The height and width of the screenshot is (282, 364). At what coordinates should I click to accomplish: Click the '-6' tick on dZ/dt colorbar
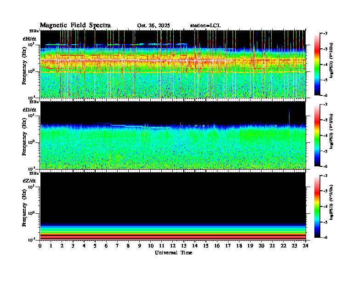(x=325, y=238)
